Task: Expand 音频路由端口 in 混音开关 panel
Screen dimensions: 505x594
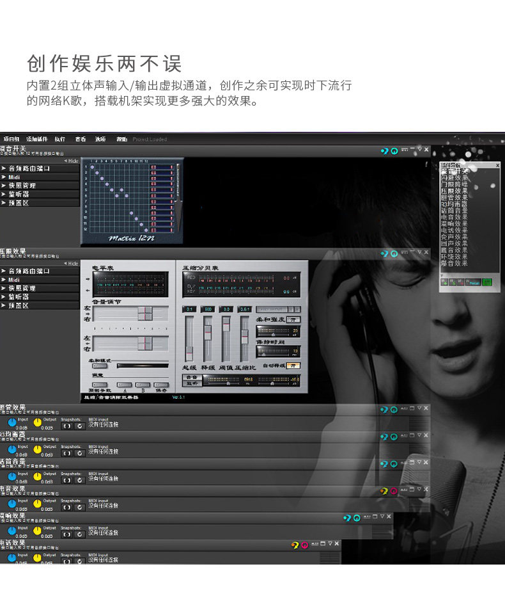Action: tap(40, 168)
